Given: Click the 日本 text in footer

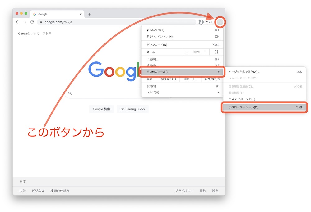Looking at the screenshot, I should coord(23,182).
